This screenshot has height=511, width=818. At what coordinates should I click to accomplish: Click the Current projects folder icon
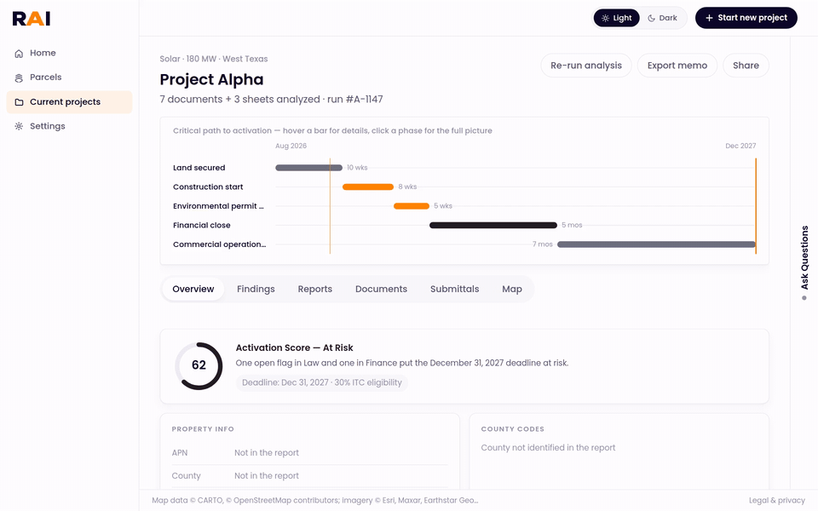[x=19, y=102]
